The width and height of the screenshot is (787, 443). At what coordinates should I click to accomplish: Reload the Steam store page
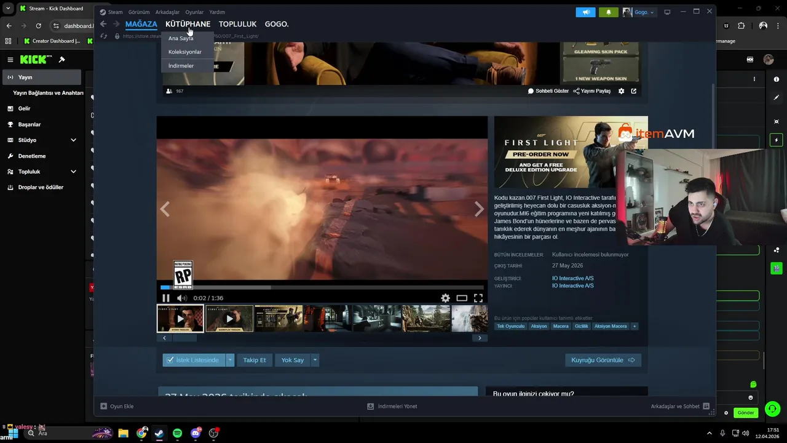[103, 36]
